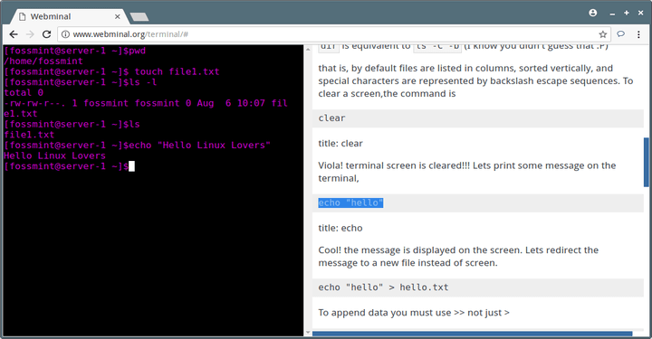Close the browser window
The width and height of the screenshot is (652, 339).
coord(641,14)
